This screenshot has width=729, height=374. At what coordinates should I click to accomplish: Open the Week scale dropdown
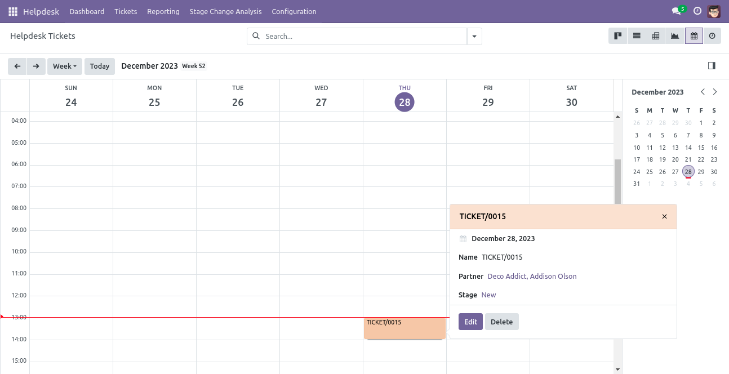click(65, 66)
